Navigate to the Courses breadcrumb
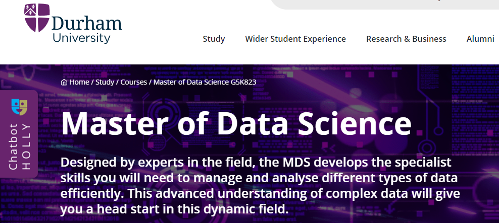499x223 pixels. pyautogui.click(x=134, y=82)
